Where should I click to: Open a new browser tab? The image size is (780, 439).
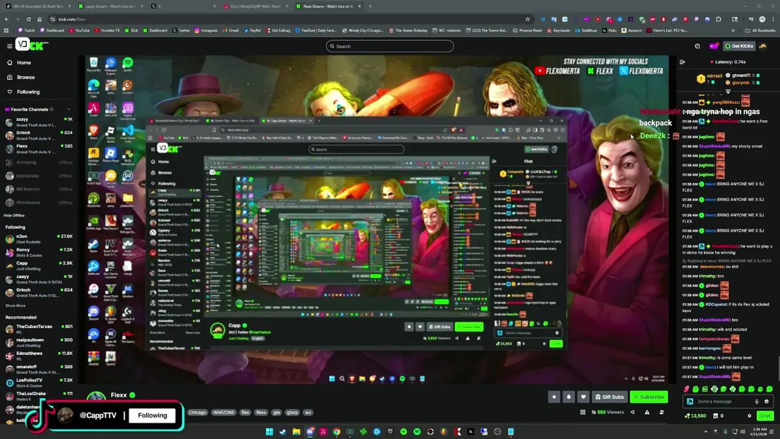coord(370,6)
